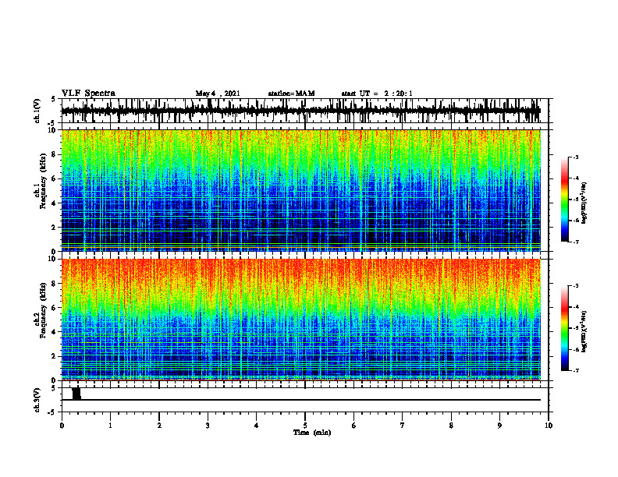Screen dimensions: 618x477
Task: Click the 2 minute tick label on the time axis
Action: pos(159,426)
